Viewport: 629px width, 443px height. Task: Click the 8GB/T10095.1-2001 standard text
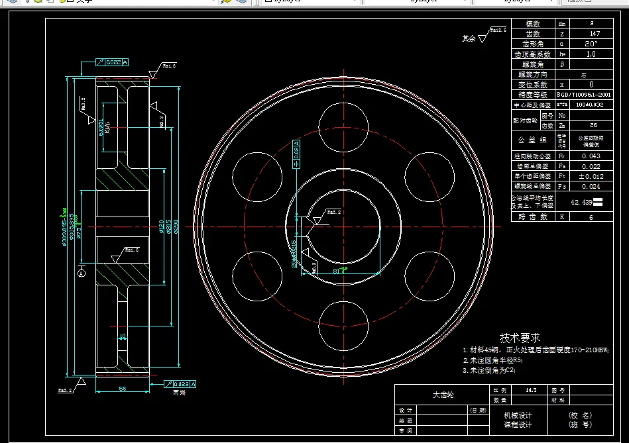[584, 95]
